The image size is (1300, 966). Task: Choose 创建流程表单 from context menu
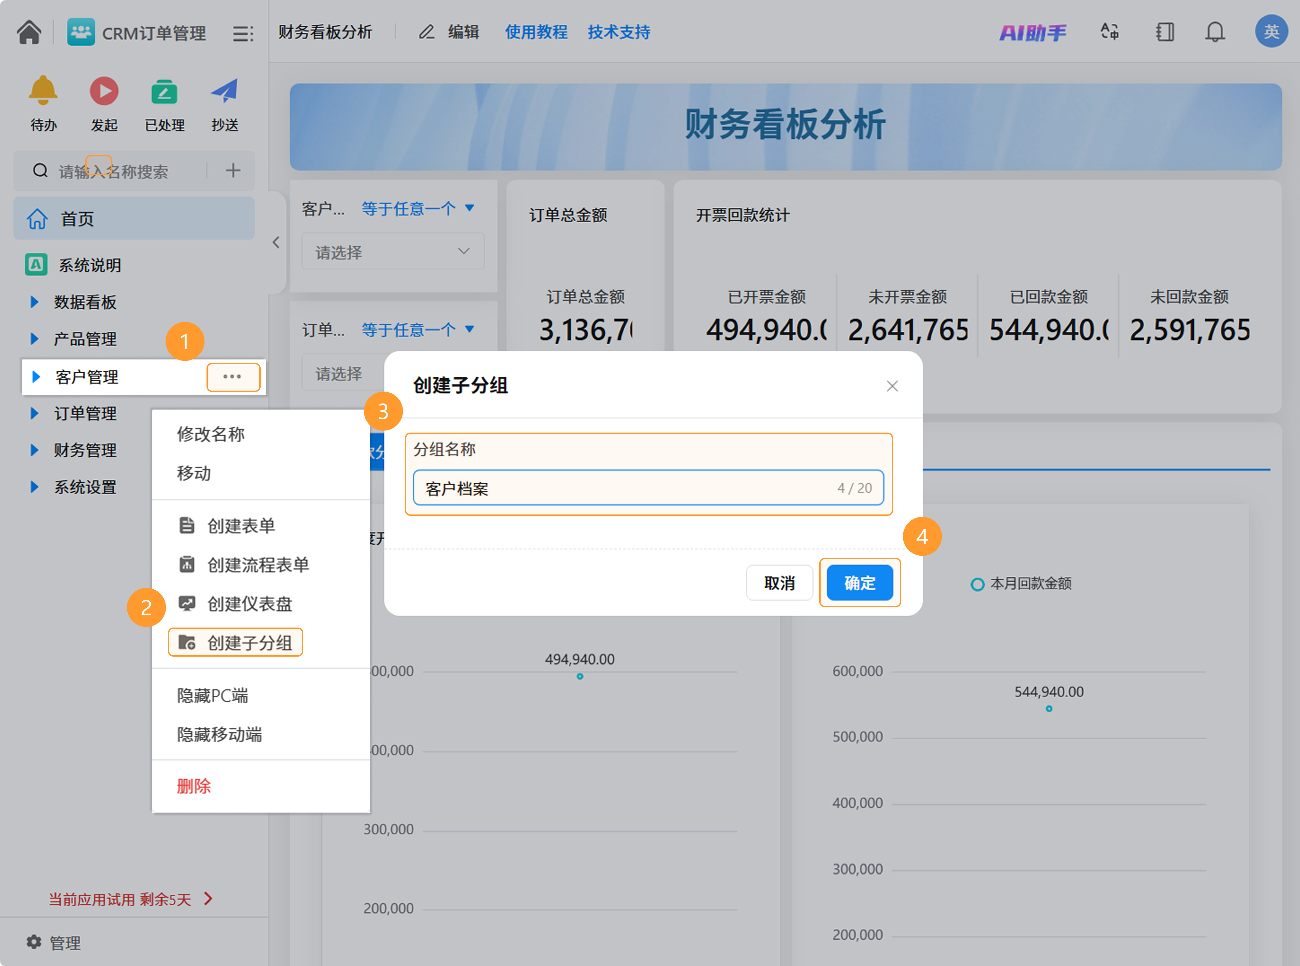[243, 565]
